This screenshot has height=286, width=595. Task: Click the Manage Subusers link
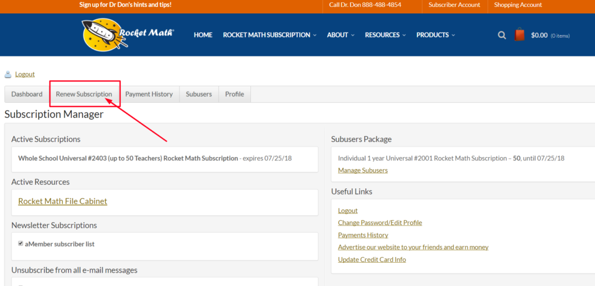point(363,170)
